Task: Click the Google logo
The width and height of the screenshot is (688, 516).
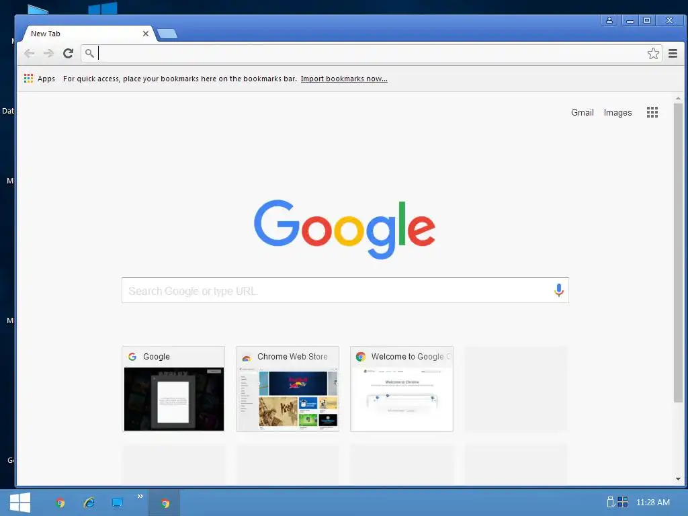Action: (x=345, y=229)
